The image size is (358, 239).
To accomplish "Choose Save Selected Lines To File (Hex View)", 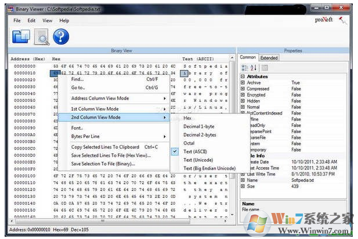I will [x=114, y=156].
